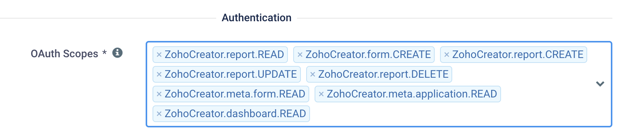Remove the ZohoCreator.report.DELETE scope tag
The height and width of the screenshot is (138, 620).
313,75
